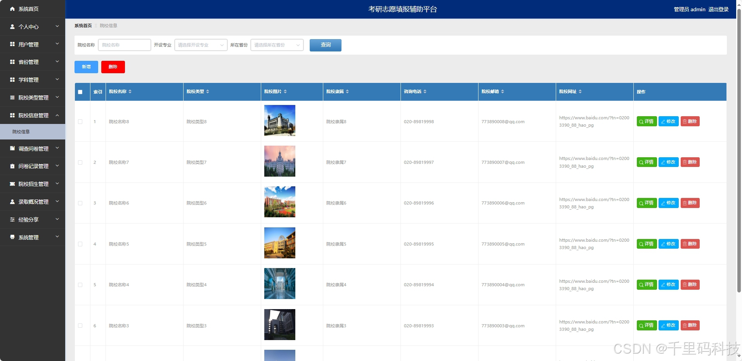Open the 开设专业 dropdown

coord(201,45)
